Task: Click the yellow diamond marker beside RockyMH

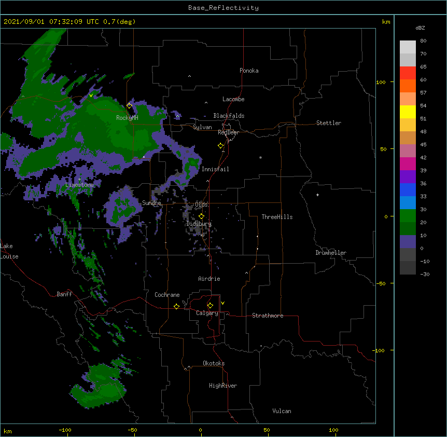Action: (x=130, y=105)
